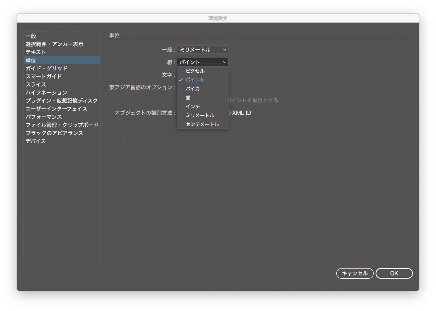
Task: Go to ファイル管理・クリップボード preferences
Action: 62,125
